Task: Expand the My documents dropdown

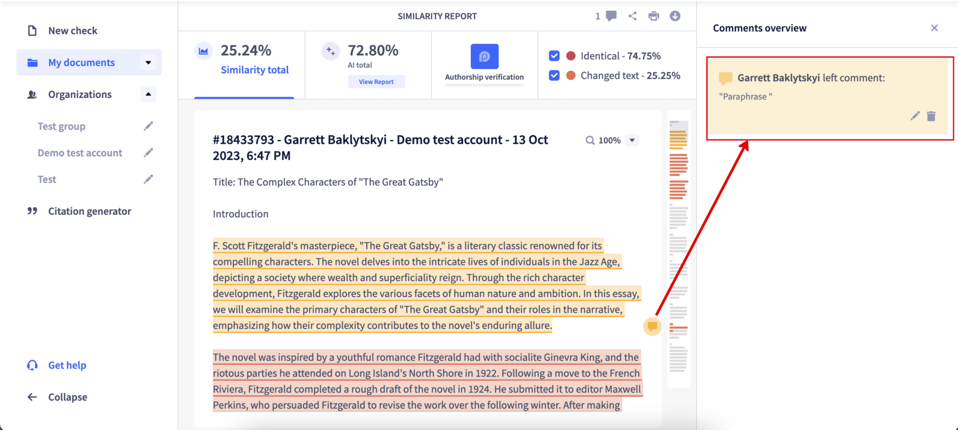Action: pos(148,62)
